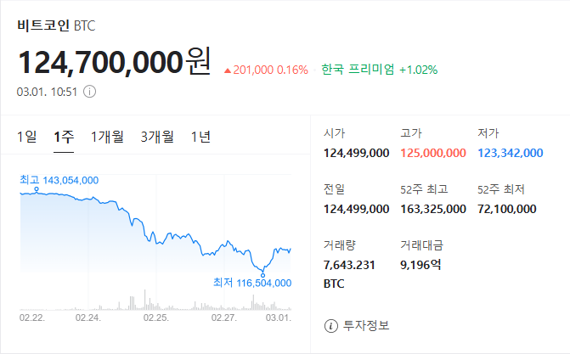Click the 52주 최저 value 72,100,000
This screenshot has width=570, height=354.
point(507,208)
